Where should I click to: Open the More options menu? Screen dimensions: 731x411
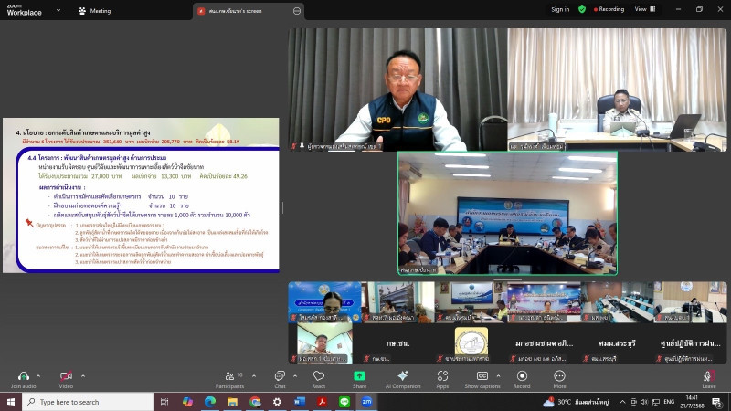(559, 375)
